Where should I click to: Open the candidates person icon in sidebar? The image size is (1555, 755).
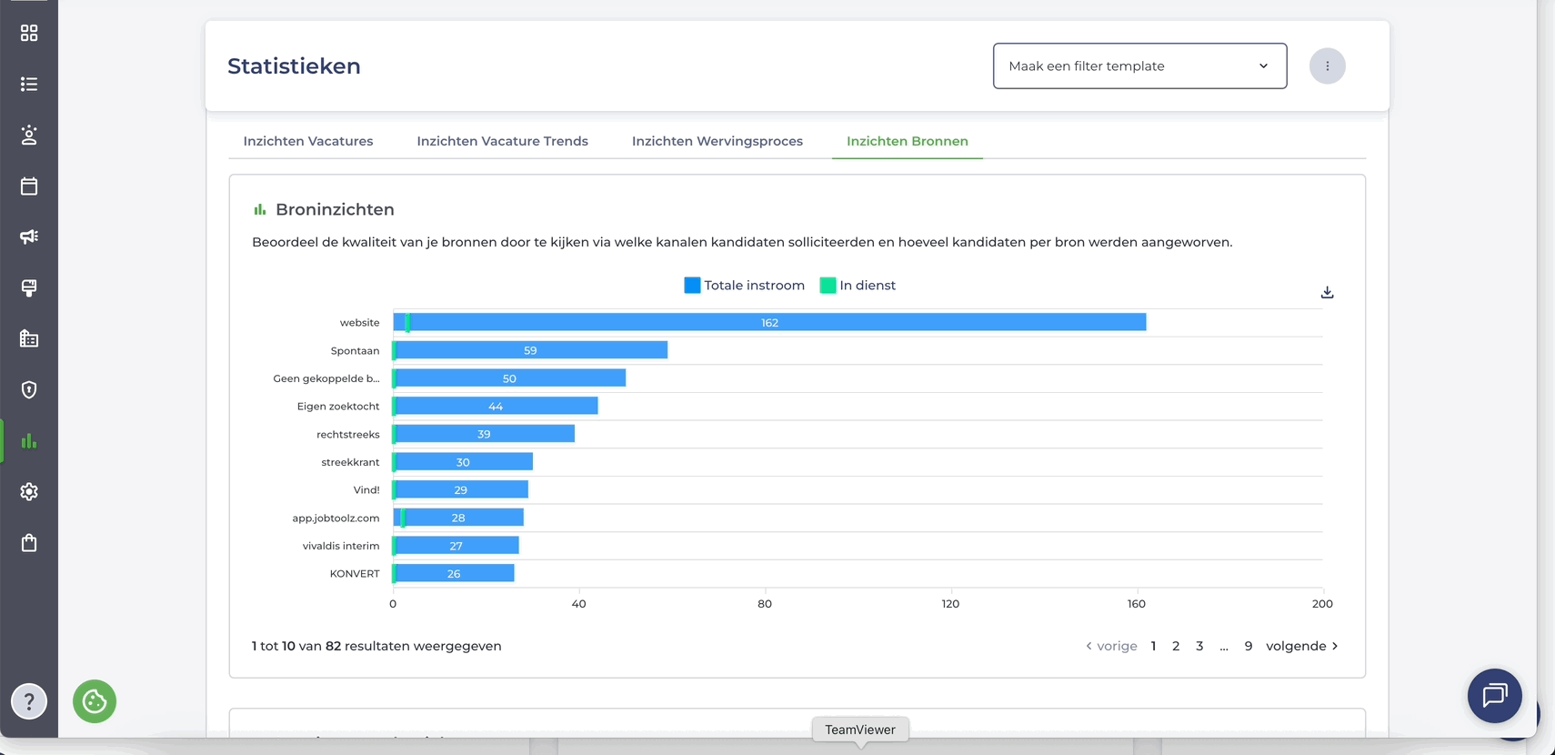click(x=29, y=136)
